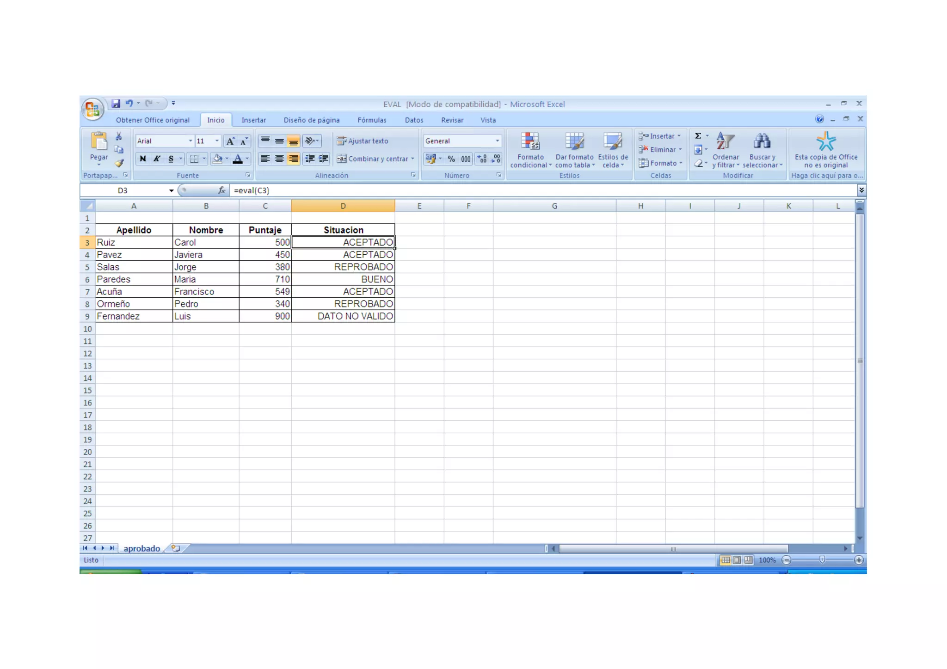
Task: Toggle italic (K) formatting
Action: (157, 159)
